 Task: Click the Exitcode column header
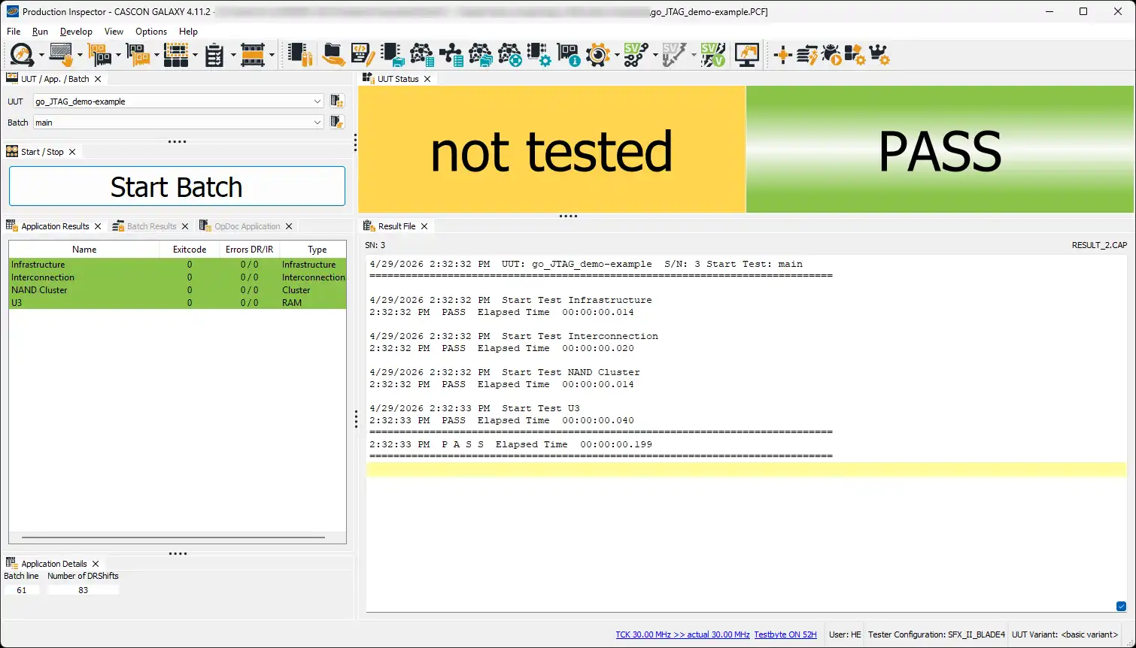click(190, 250)
